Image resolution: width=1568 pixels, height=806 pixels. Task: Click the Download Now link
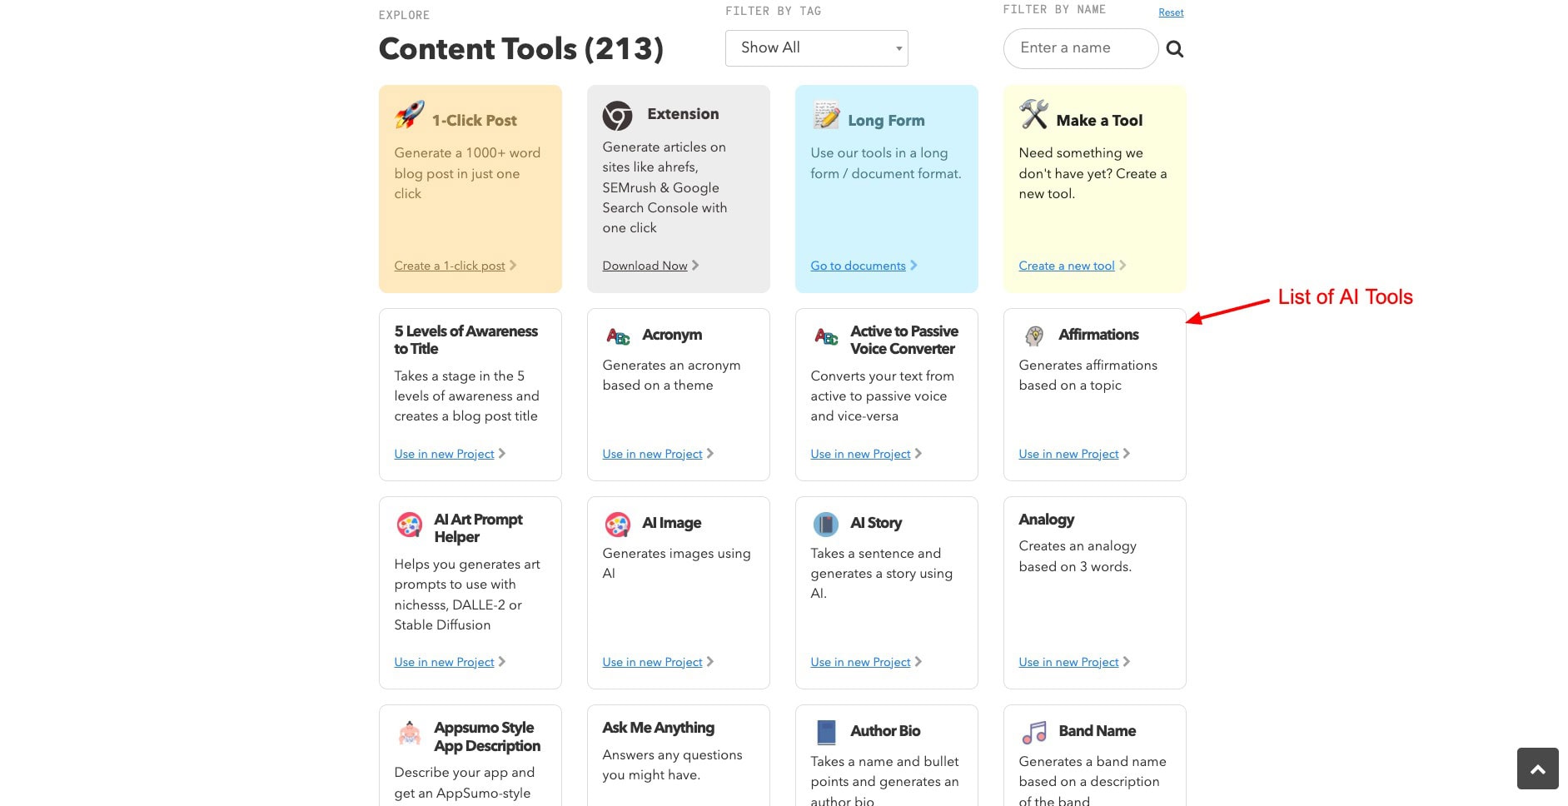(x=645, y=266)
